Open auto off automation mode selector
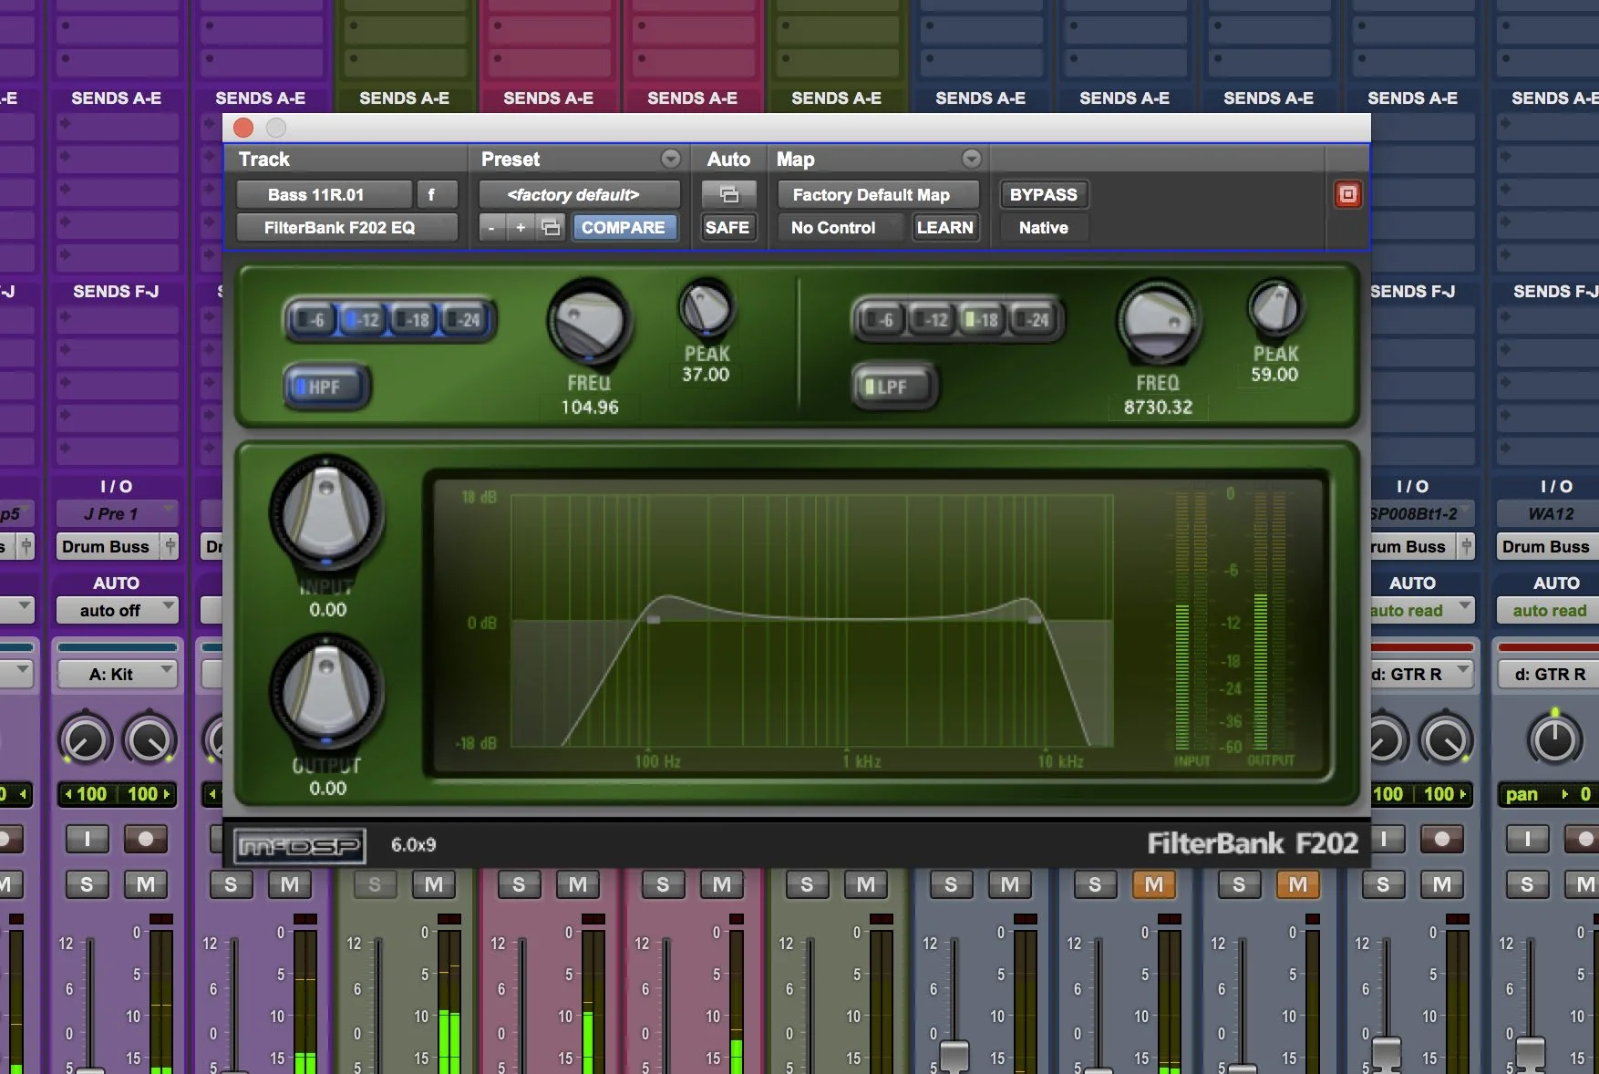This screenshot has width=1599, height=1074. pos(117,610)
